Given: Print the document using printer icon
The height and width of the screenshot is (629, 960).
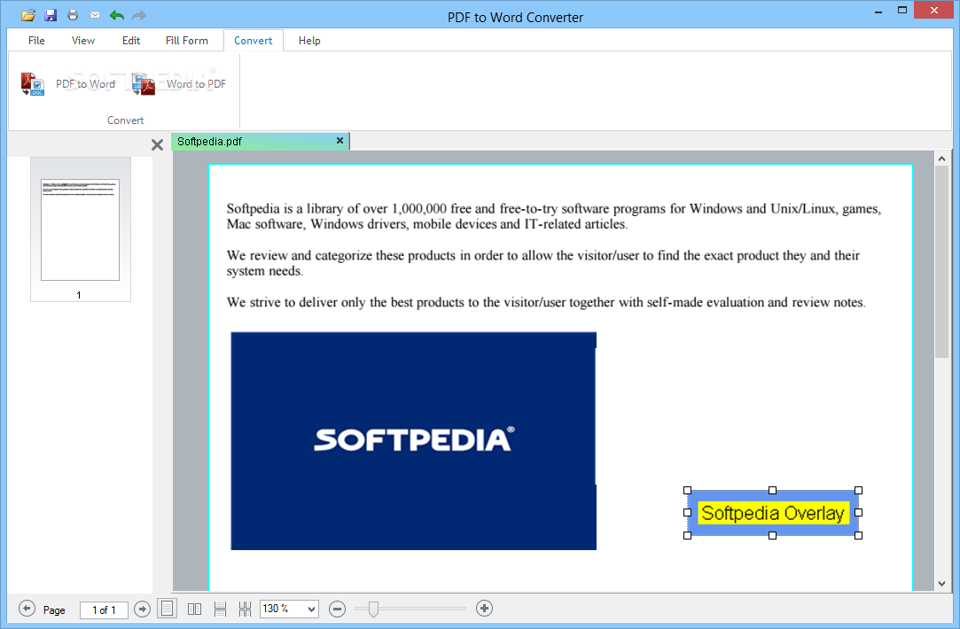Looking at the screenshot, I should [x=73, y=15].
